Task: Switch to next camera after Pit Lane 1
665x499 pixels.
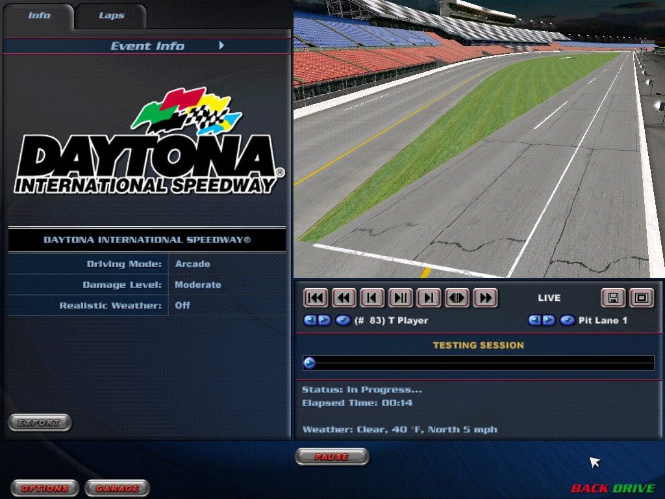Action: [549, 320]
